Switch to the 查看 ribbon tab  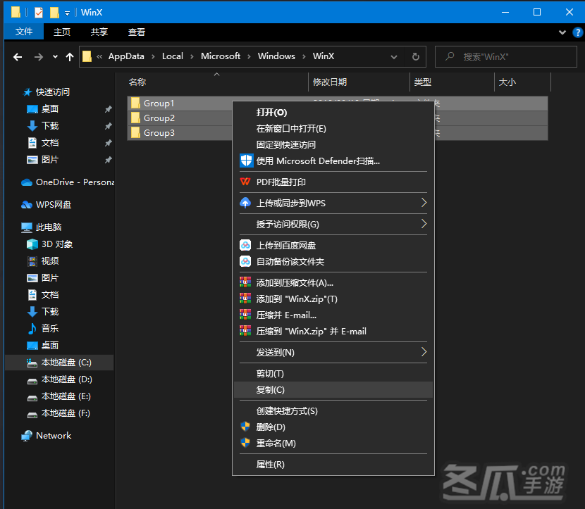137,32
